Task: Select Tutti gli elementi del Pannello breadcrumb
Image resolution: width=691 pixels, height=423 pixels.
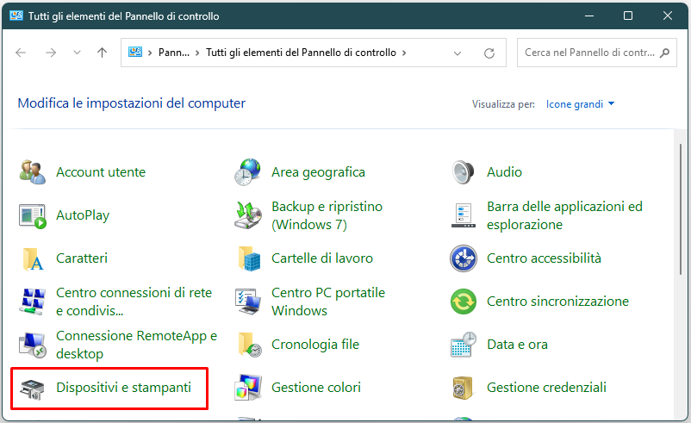Action: pos(301,53)
